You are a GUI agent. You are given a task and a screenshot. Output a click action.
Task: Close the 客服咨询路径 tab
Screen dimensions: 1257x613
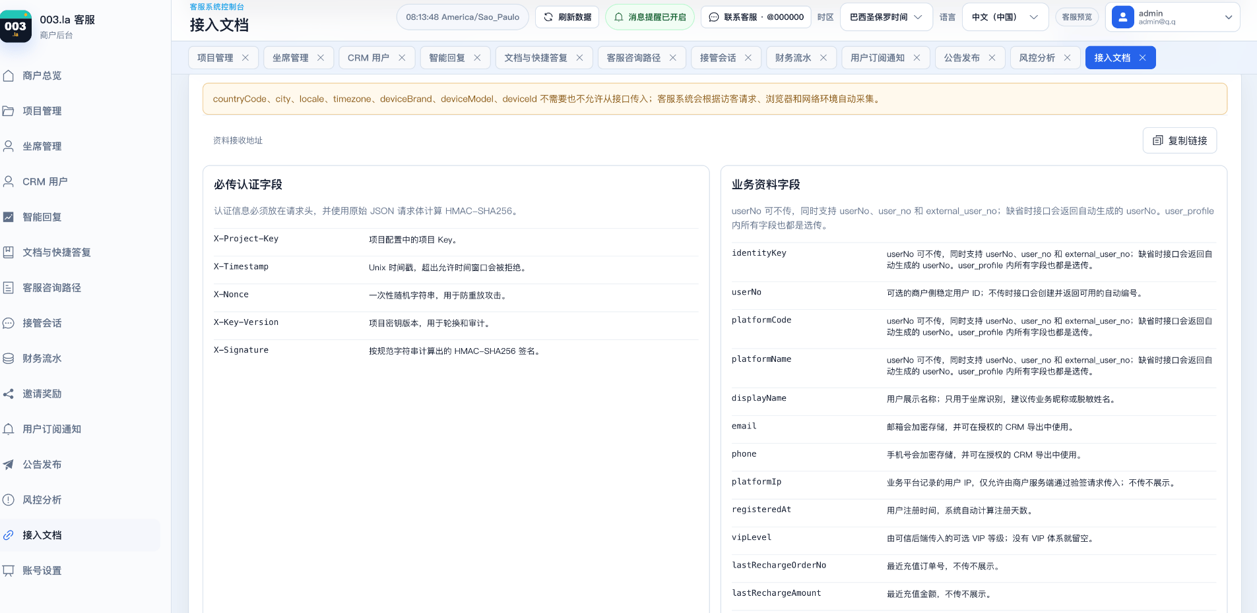pyautogui.click(x=673, y=58)
